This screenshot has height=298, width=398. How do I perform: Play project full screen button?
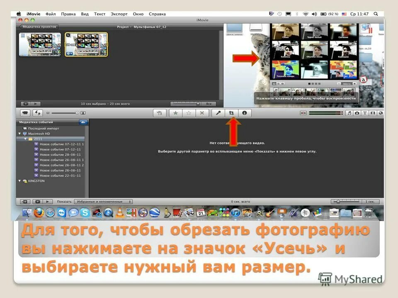coord(25,103)
